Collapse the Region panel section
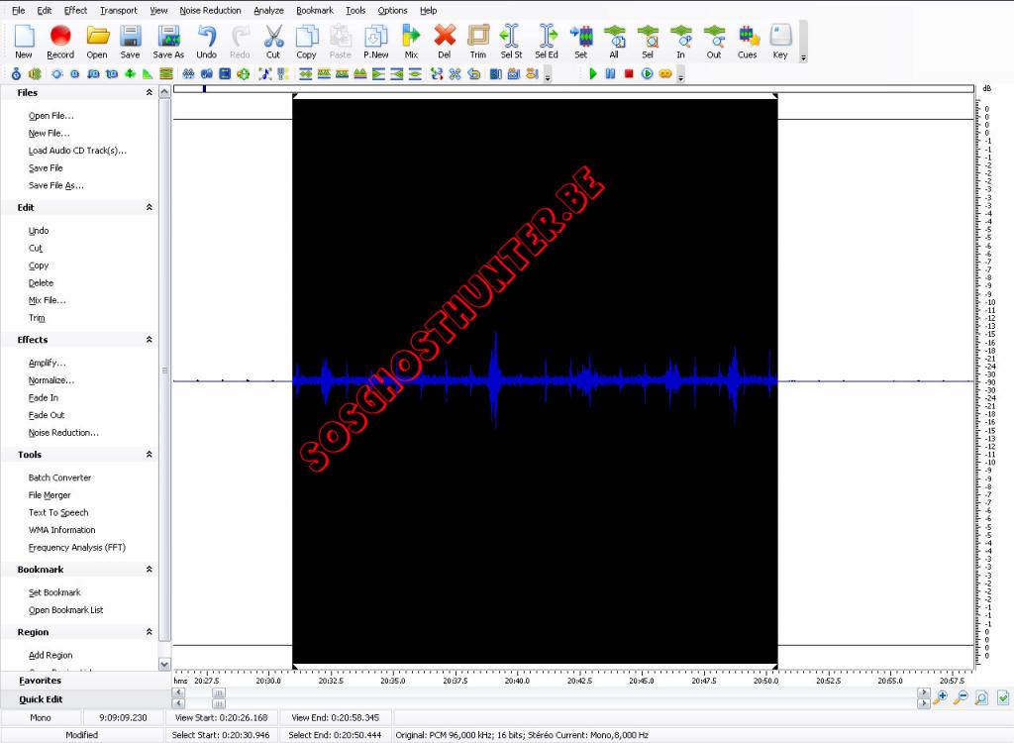 [x=149, y=632]
